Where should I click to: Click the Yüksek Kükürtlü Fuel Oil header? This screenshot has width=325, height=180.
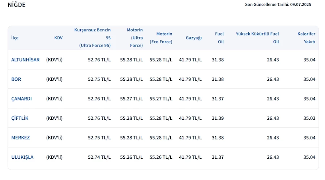[x=257, y=38]
